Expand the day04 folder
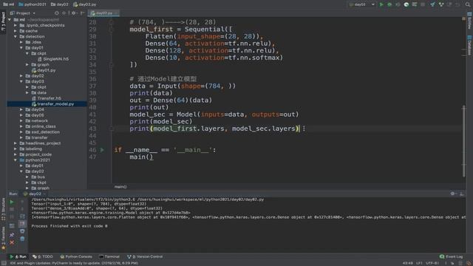473x266 pixels. 21,109
